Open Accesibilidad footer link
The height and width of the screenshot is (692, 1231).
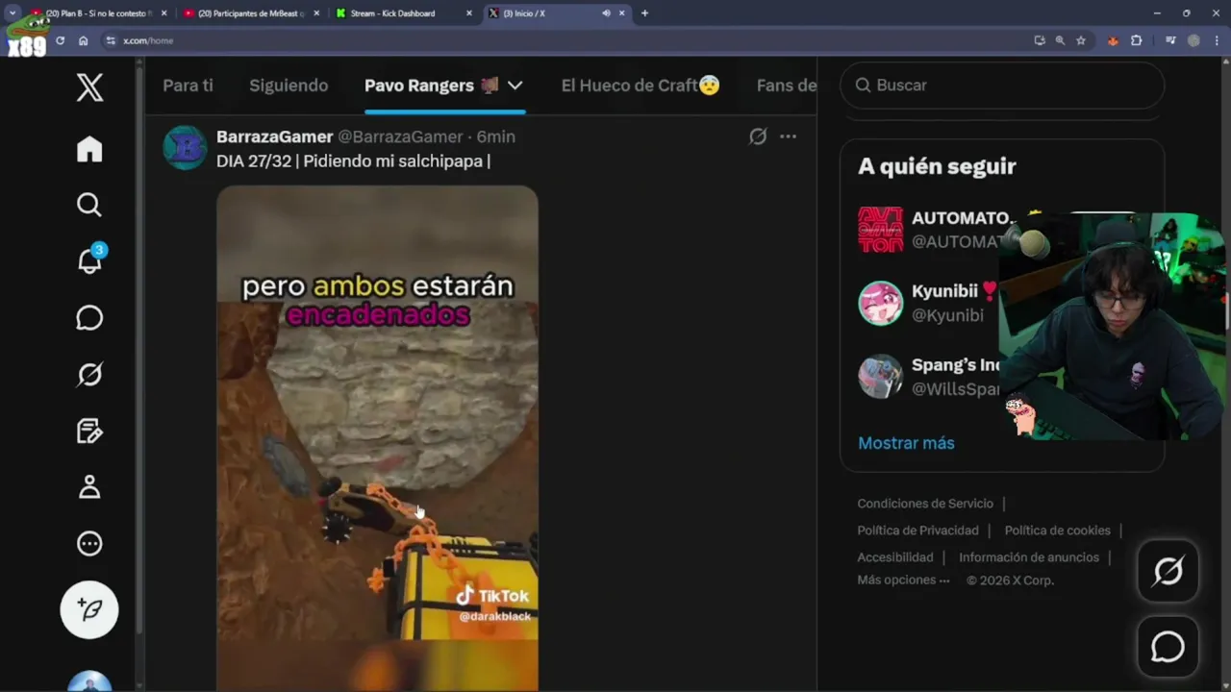(x=895, y=557)
